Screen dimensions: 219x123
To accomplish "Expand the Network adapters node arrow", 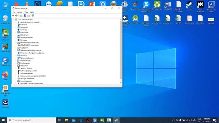I will (16, 58).
